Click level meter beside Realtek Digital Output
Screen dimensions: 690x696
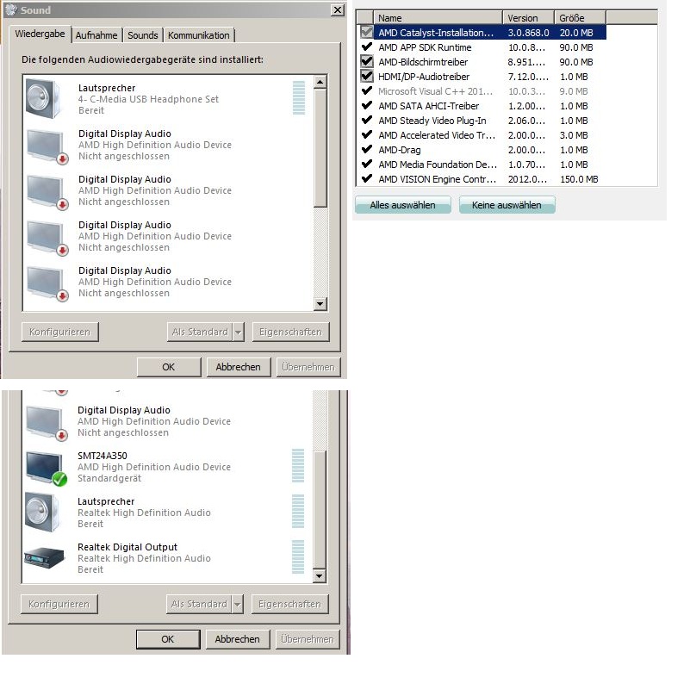coord(298,556)
